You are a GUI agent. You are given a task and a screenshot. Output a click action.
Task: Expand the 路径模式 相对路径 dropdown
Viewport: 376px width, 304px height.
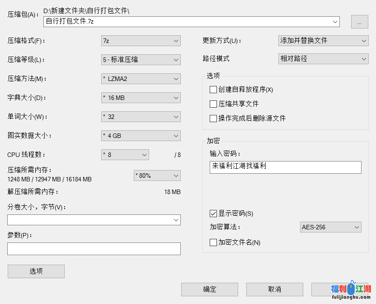(323, 59)
